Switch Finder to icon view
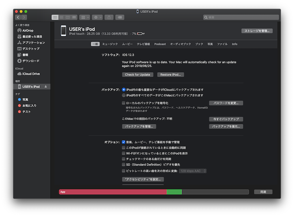The height and width of the screenshot is (216, 294). [x=55, y=17]
